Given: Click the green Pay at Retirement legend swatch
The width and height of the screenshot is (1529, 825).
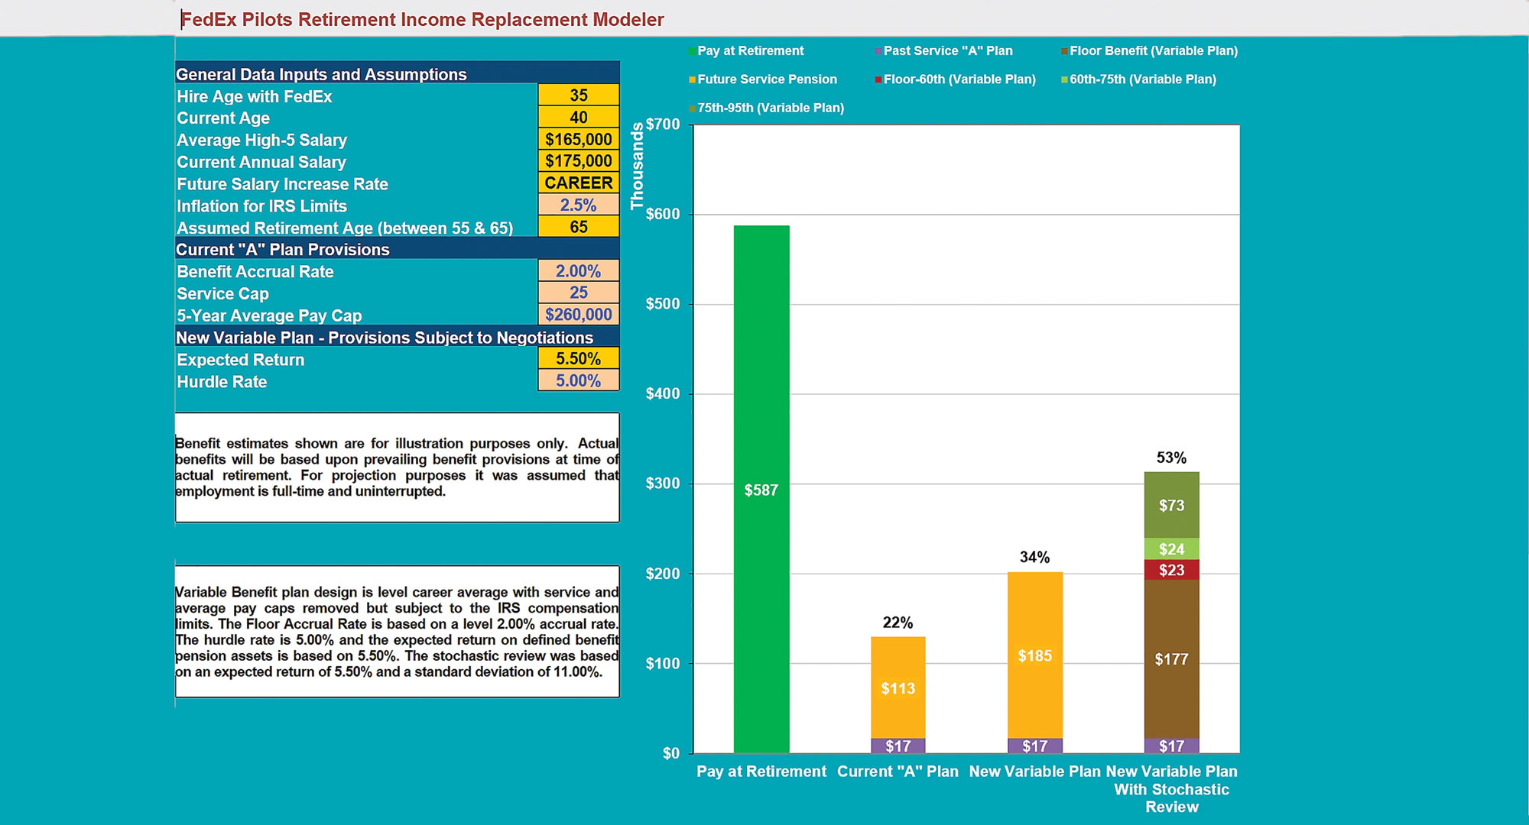Looking at the screenshot, I should [692, 51].
